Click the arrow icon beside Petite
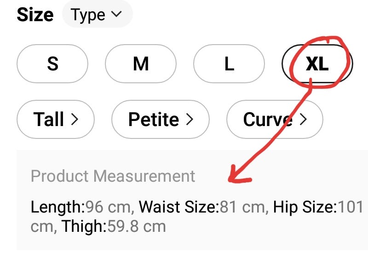This screenshot has width=368, height=253. coord(189,120)
